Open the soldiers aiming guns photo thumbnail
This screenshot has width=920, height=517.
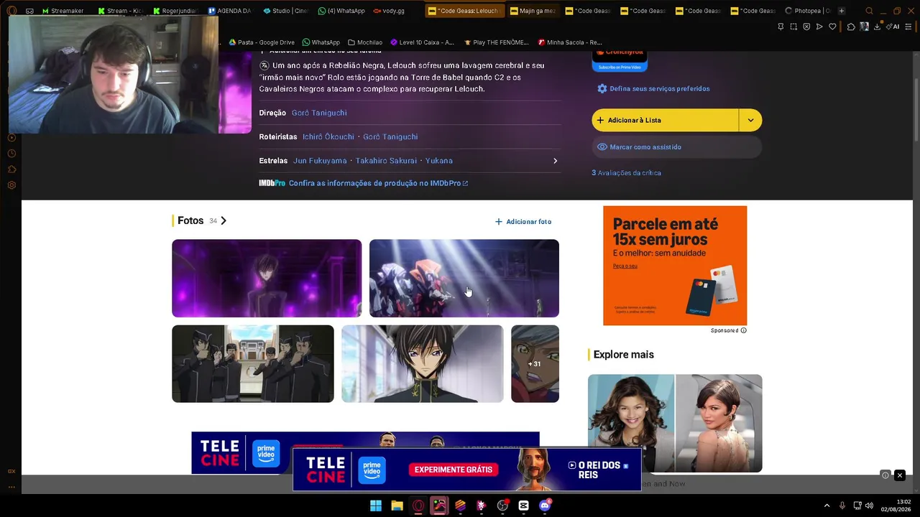pyautogui.click(x=253, y=364)
